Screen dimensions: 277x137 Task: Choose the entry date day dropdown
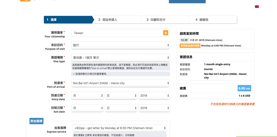[x=121, y=96]
